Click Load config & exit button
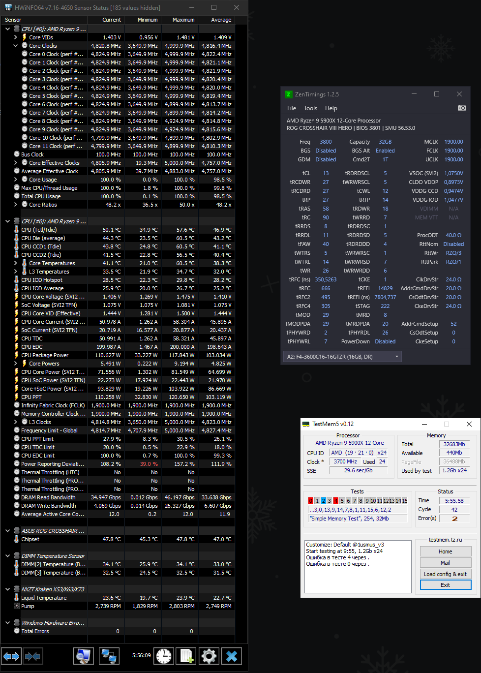Screen dimensions: 481x673 pyautogui.click(x=446, y=574)
